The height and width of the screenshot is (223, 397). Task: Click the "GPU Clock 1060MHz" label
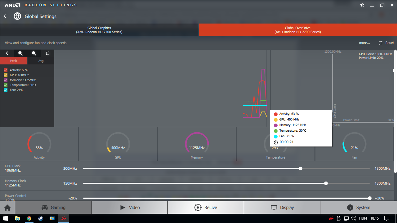[x=13, y=168]
